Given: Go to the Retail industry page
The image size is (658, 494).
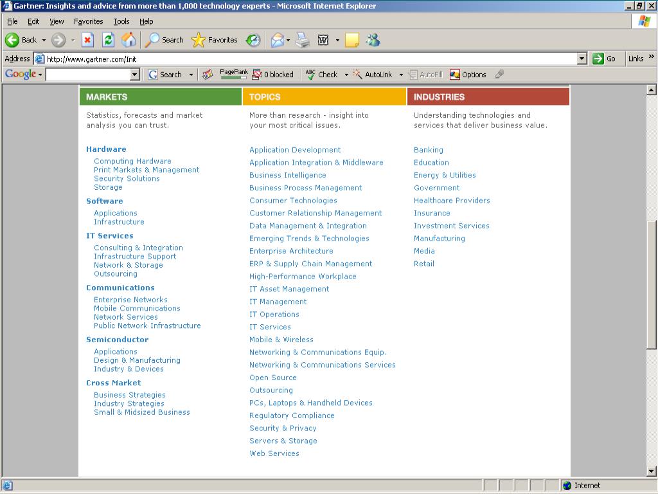Looking at the screenshot, I should [424, 264].
